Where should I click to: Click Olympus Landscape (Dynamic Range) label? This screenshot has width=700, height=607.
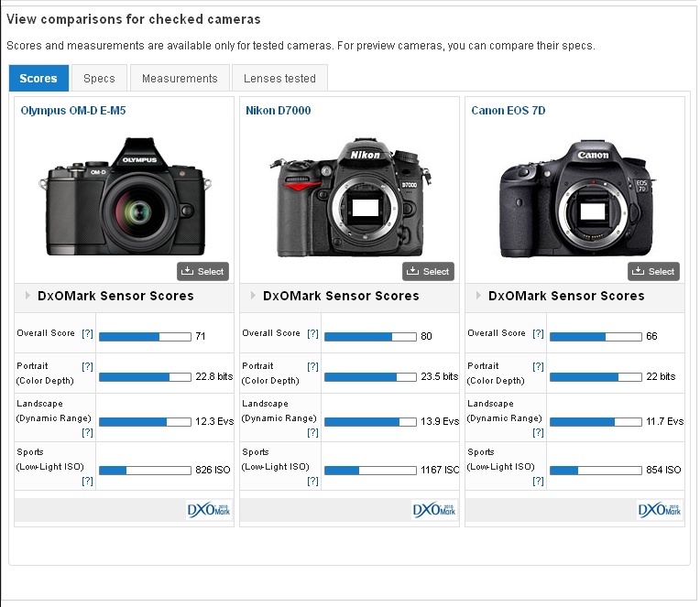[53, 411]
